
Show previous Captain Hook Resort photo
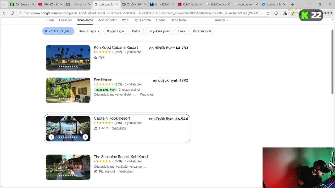51,137
